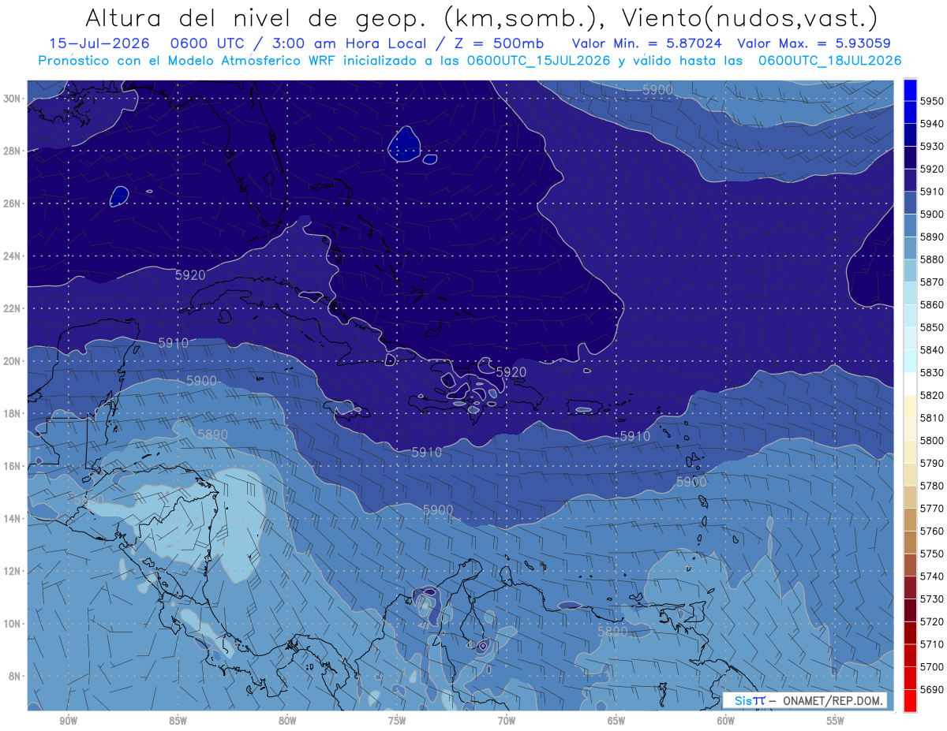Viewport: 947px width, 731px height.
Task: Click the 5940 value in the color scale
Action: (931, 124)
